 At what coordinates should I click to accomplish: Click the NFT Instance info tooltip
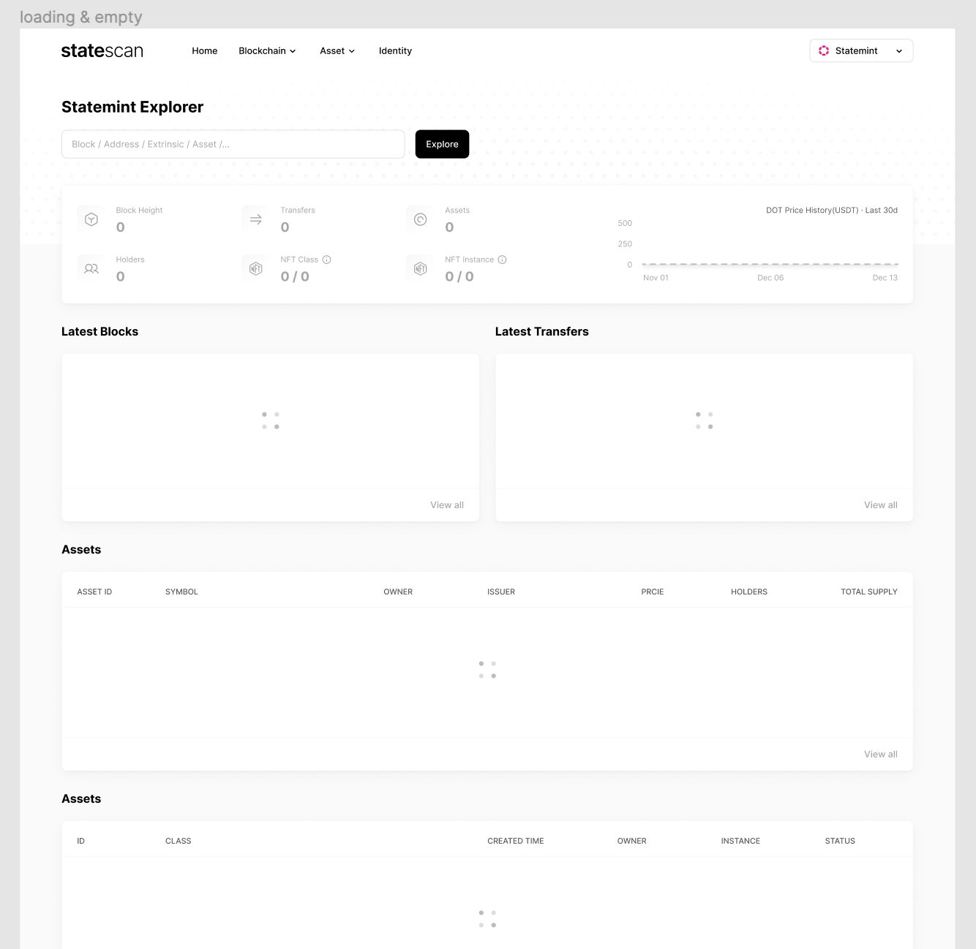click(502, 260)
